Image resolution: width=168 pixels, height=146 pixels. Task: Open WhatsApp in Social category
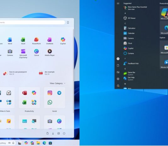coord(50,102)
